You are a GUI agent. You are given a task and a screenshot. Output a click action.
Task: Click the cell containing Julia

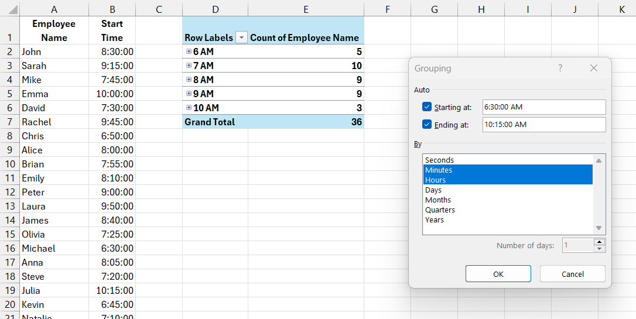(54, 290)
